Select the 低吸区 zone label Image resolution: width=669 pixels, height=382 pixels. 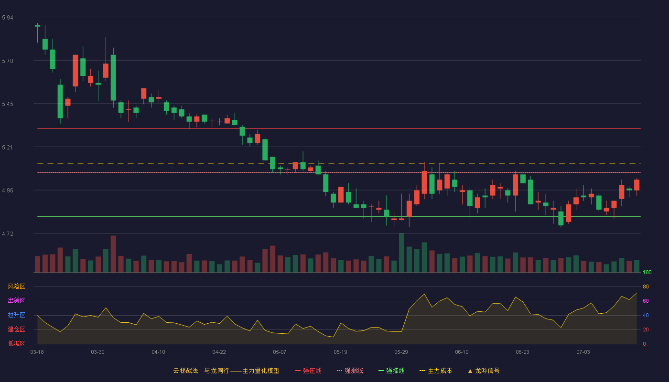(16, 344)
